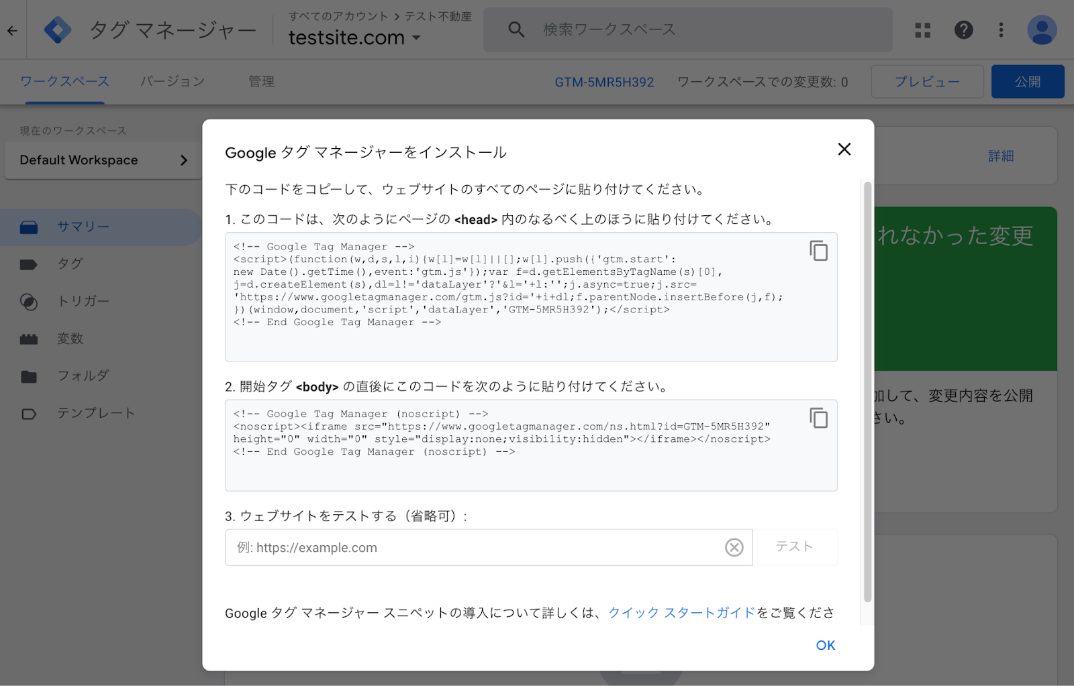1074x686 pixels.
Task: Click OK to dismiss the dialog
Action: pos(826,645)
